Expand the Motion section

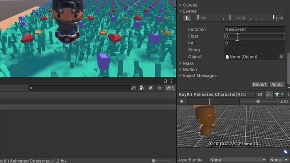point(180,69)
